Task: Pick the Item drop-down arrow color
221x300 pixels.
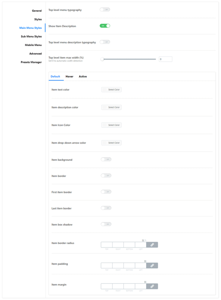Action: 111,143
